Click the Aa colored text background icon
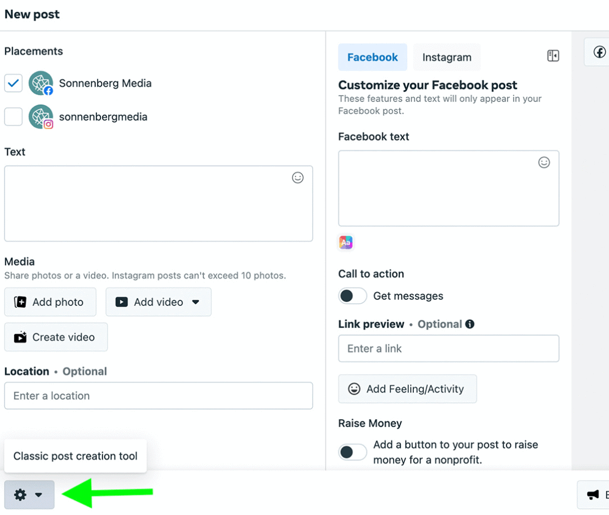This screenshot has height=515, width=609. point(346,242)
